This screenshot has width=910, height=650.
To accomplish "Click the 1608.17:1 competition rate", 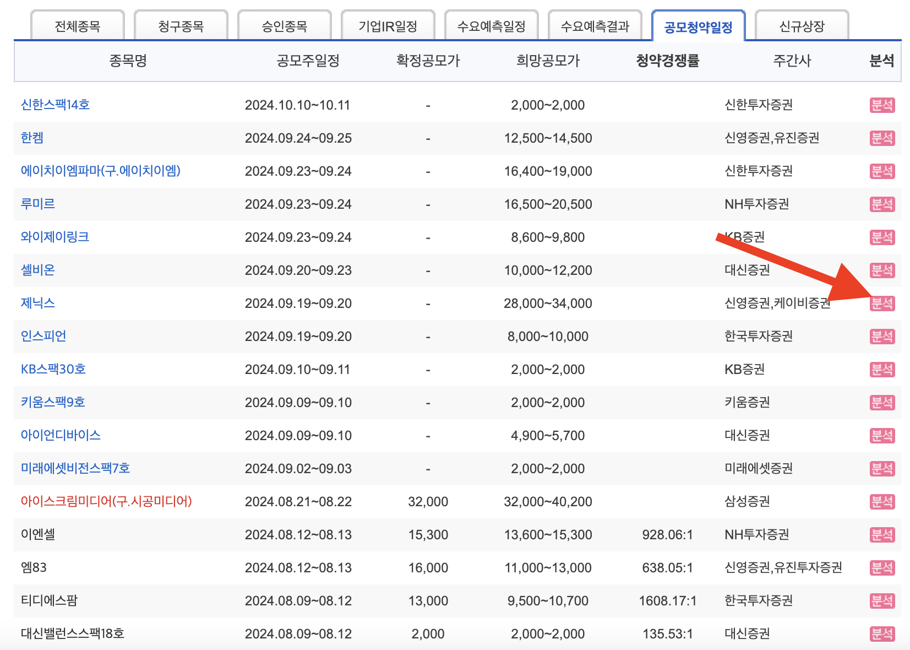I will [667, 601].
